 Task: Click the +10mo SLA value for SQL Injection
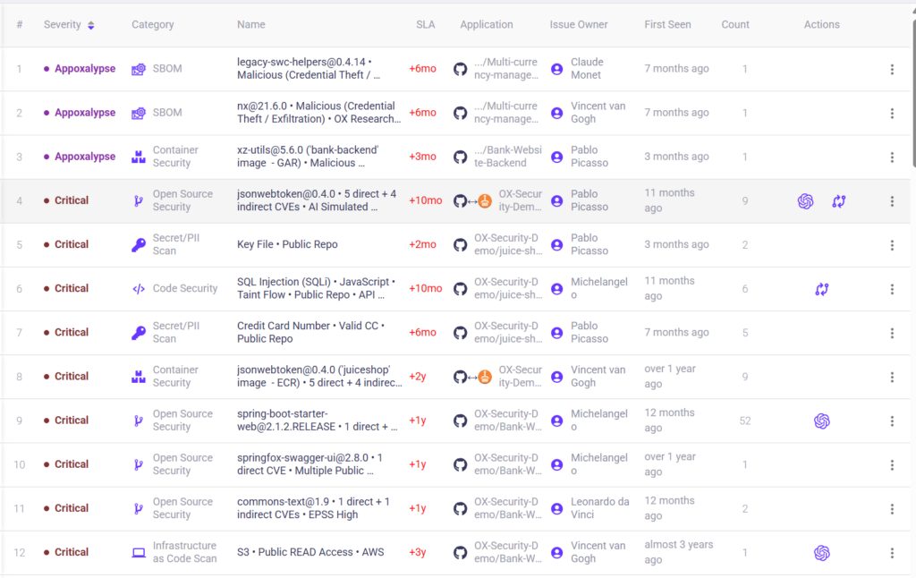(x=425, y=289)
